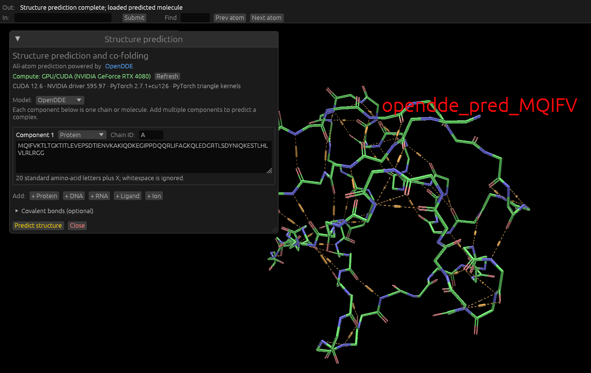The width and height of the screenshot is (591, 373).
Task: Click the 20 standard amino-acid letters hint
Action: (100, 178)
